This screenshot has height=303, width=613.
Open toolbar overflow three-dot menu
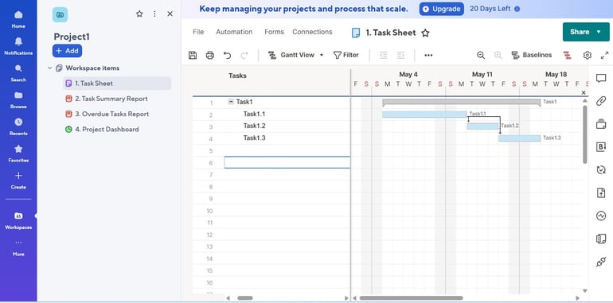pyautogui.click(x=428, y=55)
